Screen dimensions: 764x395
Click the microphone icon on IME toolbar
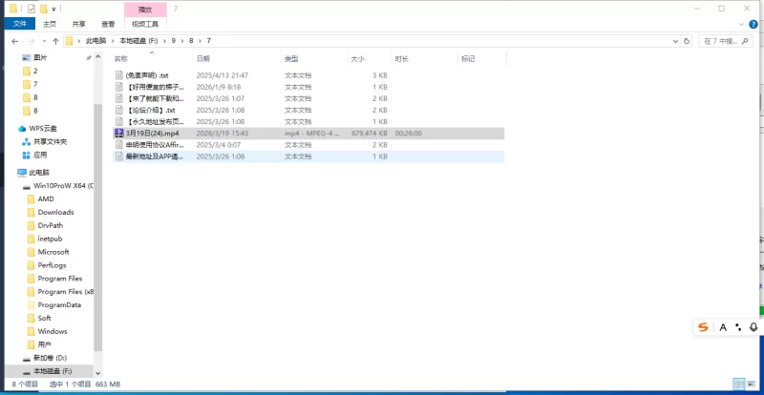coord(753,327)
